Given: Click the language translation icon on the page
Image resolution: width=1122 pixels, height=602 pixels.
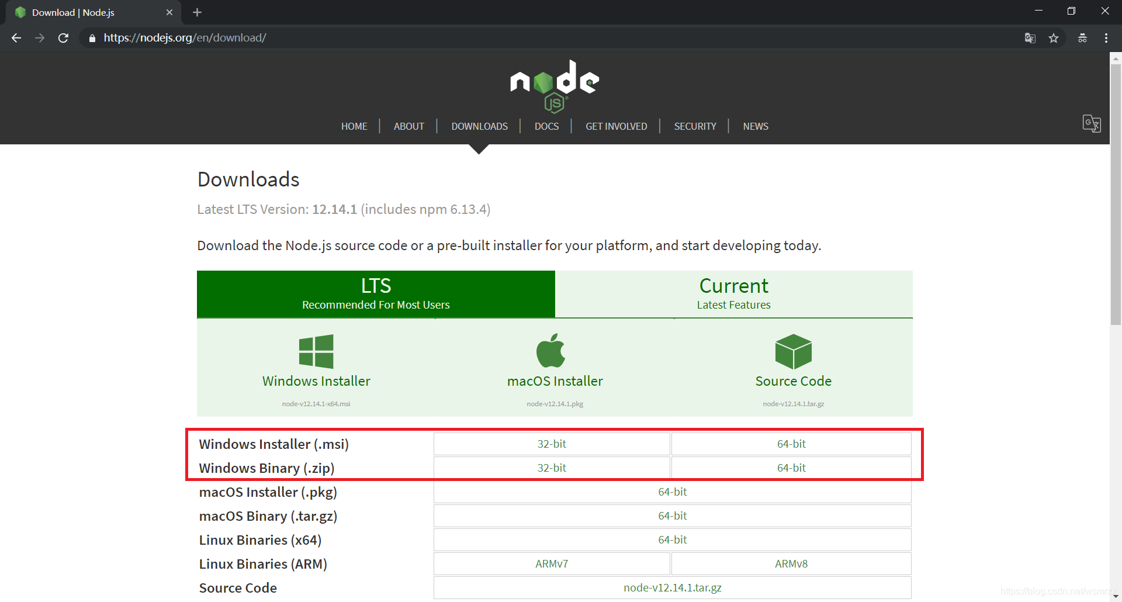Looking at the screenshot, I should point(1092,123).
